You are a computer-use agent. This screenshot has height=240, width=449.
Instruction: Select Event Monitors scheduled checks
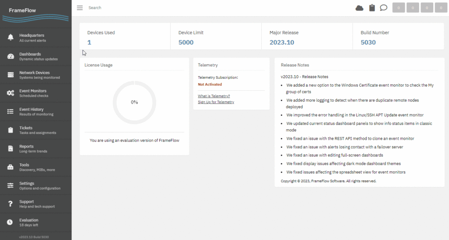click(x=36, y=93)
